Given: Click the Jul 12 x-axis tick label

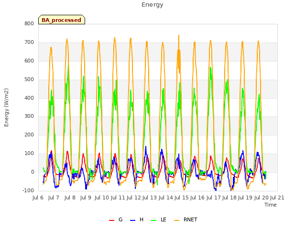Looking at the screenshot, I should [134, 198].
